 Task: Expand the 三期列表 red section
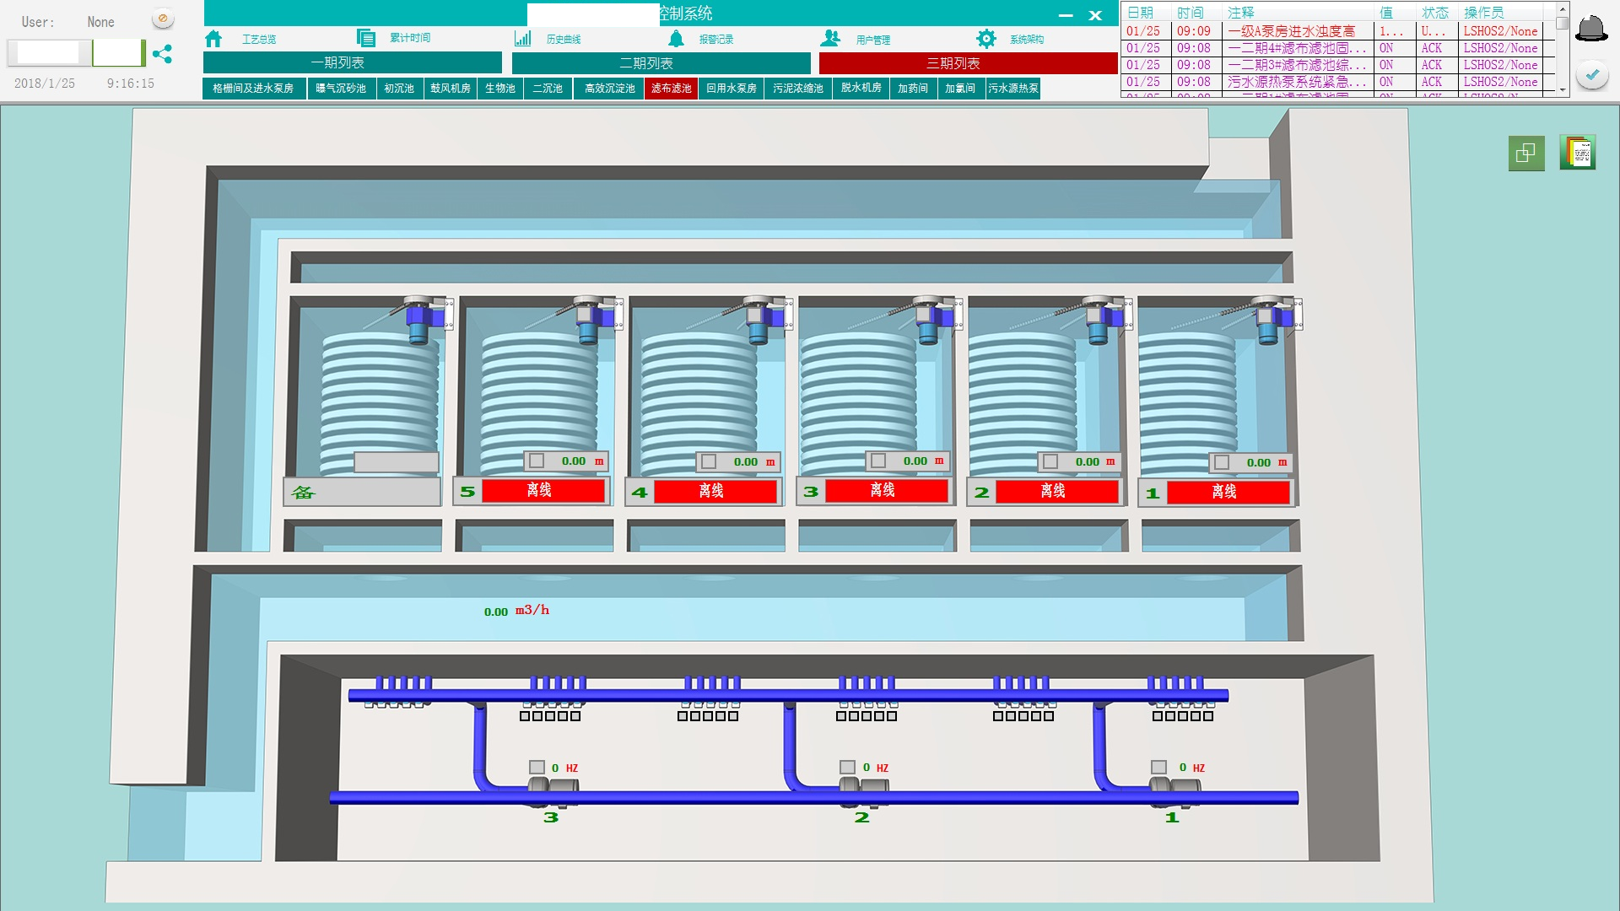(968, 63)
